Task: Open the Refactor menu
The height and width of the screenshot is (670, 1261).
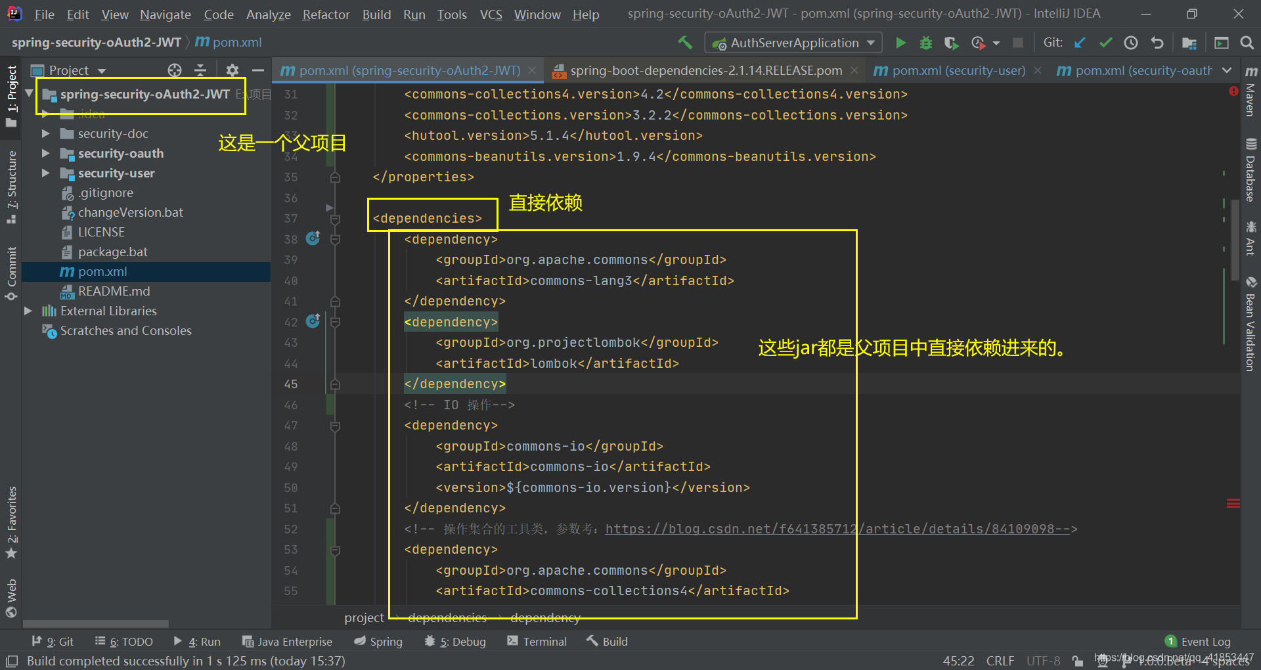Action: (x=326, y=14)
